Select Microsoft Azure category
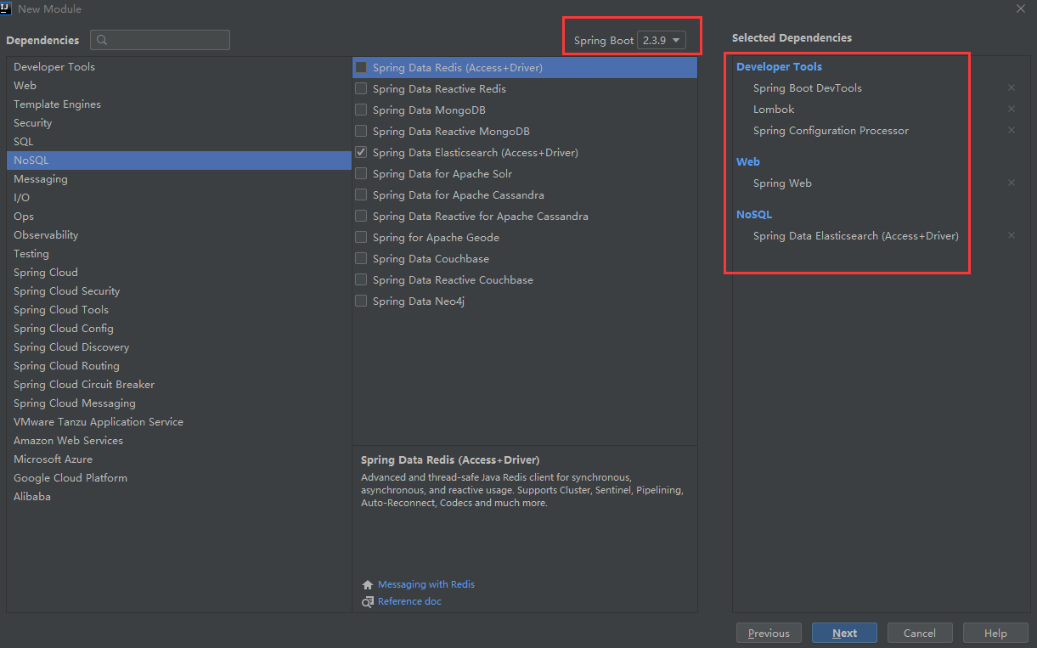The width and height of the screenshot is (1037, 648). tap(179, 459)
